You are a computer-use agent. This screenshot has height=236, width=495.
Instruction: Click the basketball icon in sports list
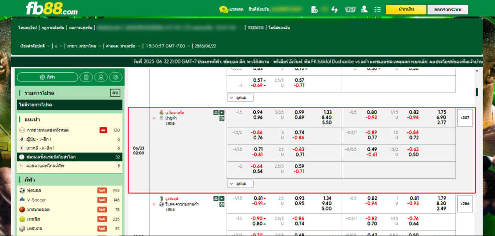coord(22,210)
